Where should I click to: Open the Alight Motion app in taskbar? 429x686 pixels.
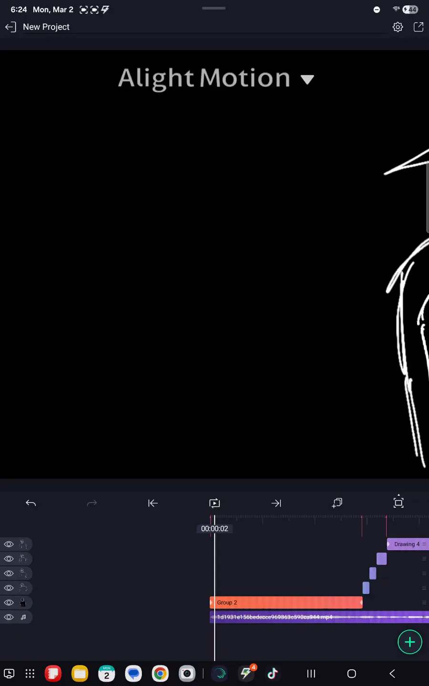tap(220, 673)
